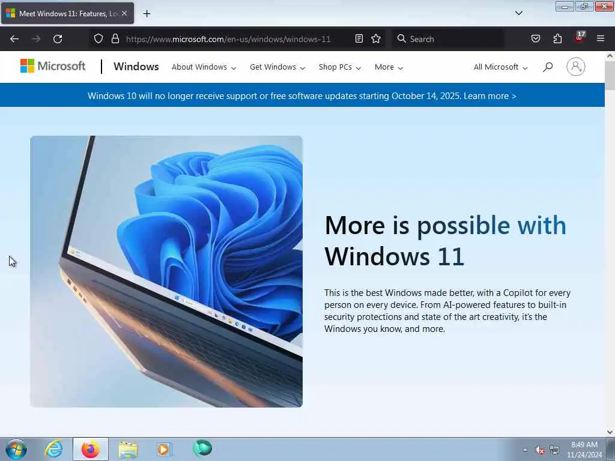The width and height of the screenshot is (615, 461).
Task: Click the page scrollbar down arrow
Action: coord(610,432)
